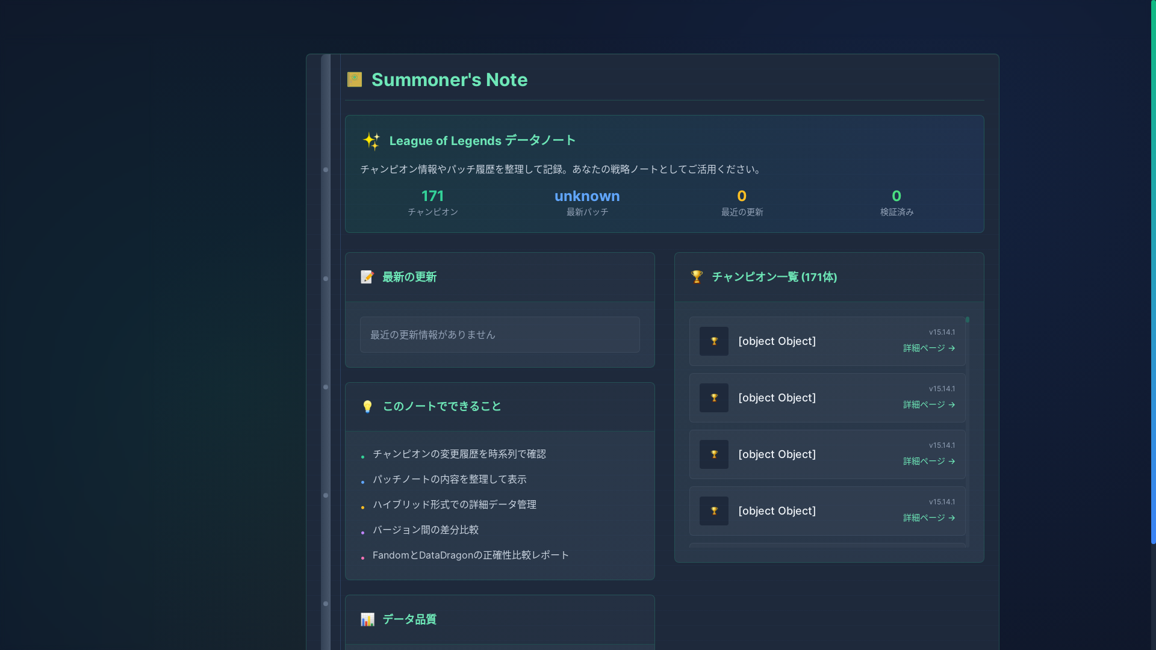Click the 0 above 最近の更新
This screenshot has height=650, width=1156.
[x=742, y=196]
